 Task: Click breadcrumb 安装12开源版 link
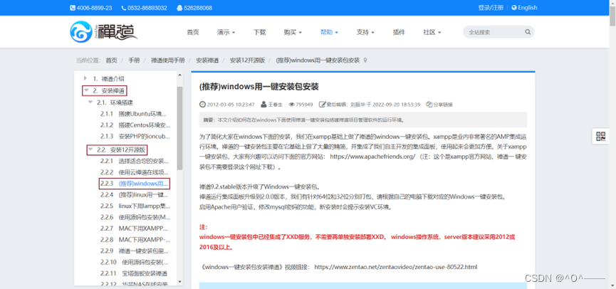pyautogui.click(x=248, y=61)
